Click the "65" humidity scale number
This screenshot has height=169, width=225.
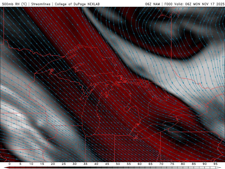[x=150, y=164]
